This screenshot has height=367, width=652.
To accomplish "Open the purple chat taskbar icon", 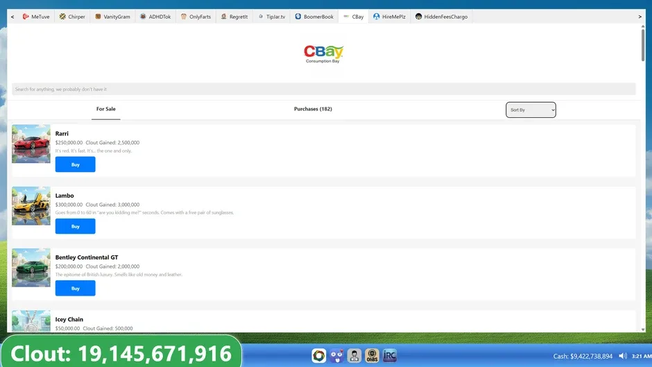I will click(337, 356).
